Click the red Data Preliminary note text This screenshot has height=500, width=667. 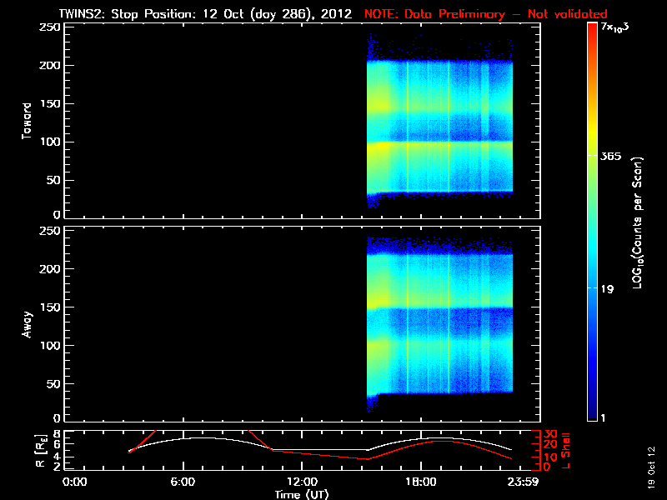(x=486, y=14)
